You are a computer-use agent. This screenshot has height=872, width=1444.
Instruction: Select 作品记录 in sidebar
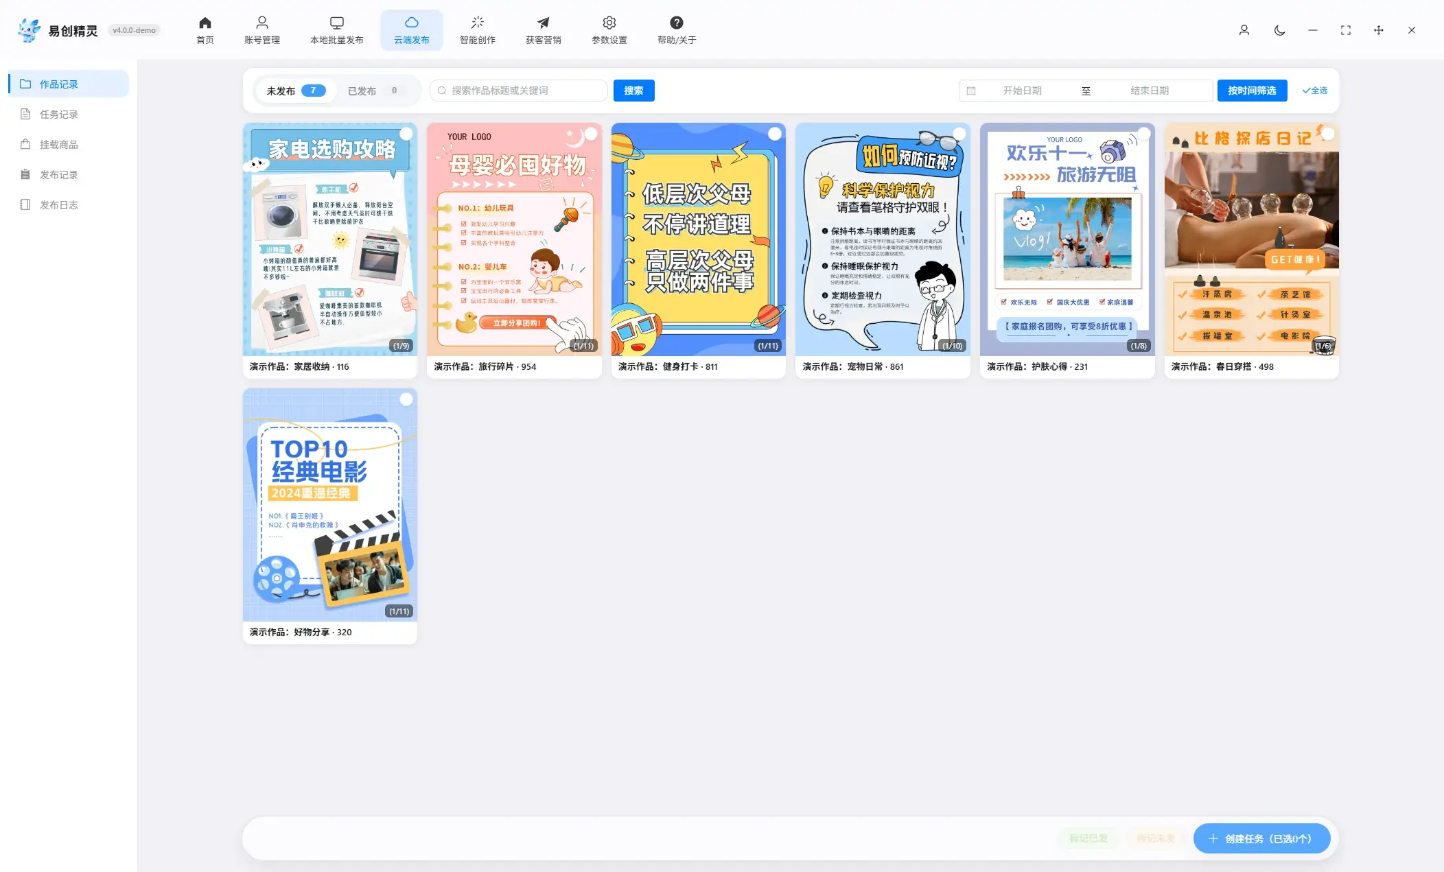69,84
